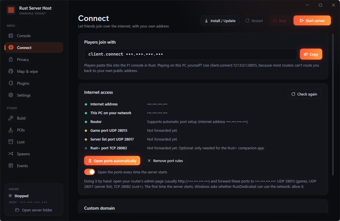Click the Spawns shuffle arrows icon
This screenshot has height=221, width=340.
coord(11,154)
